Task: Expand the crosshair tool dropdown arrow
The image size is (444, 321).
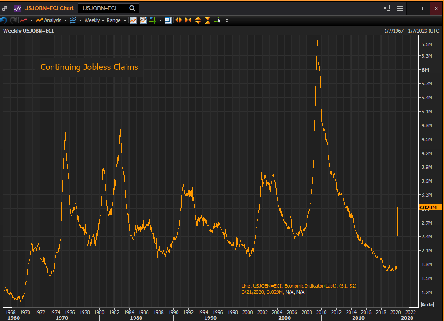Action: 160,20
